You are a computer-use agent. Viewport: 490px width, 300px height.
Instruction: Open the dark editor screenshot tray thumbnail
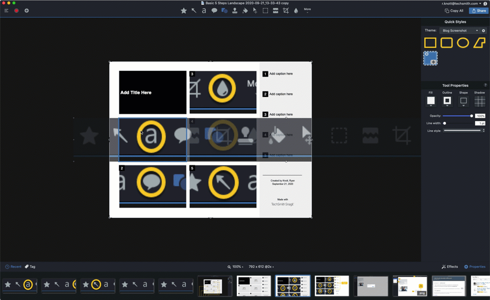pos(215,286)
